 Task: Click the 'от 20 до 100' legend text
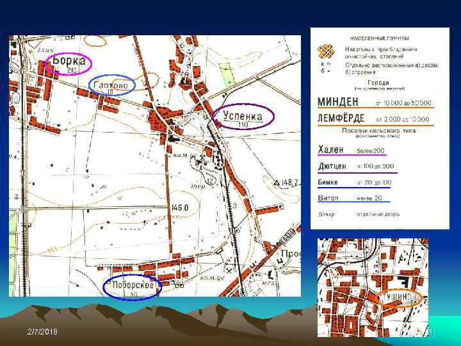(374, 183)
